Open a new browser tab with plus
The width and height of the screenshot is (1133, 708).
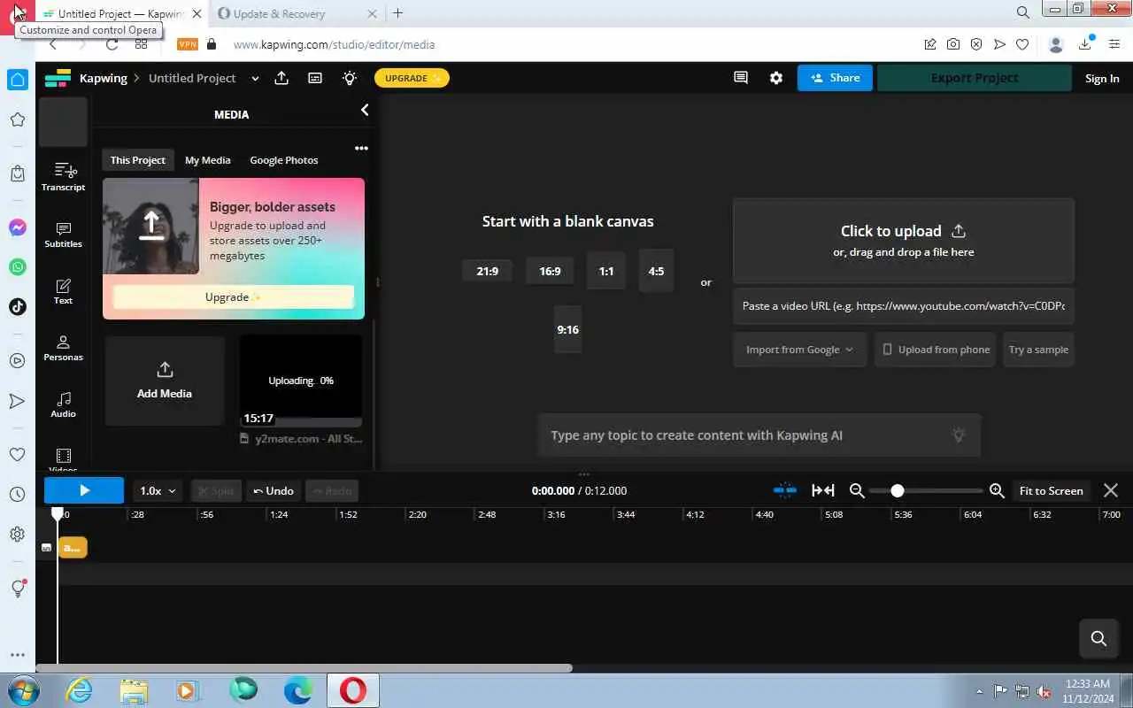(397, 13)
